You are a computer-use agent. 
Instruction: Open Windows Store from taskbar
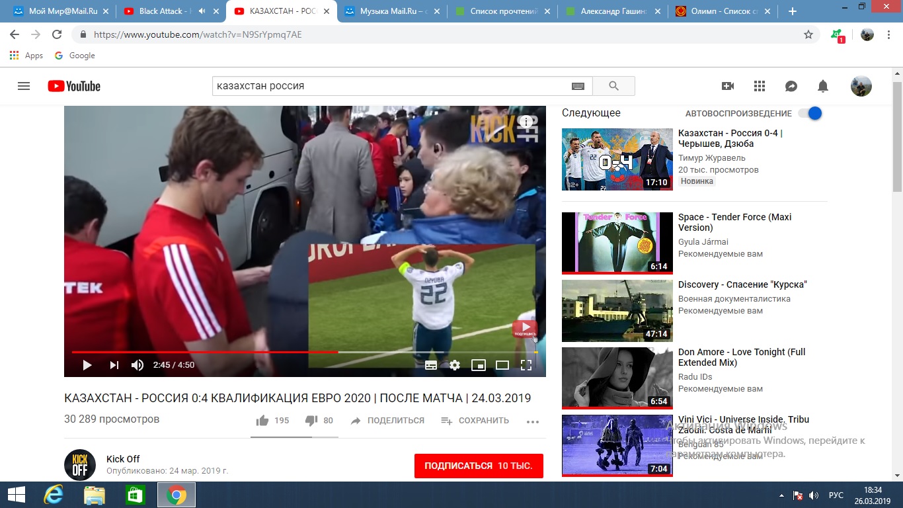pyautogui.click(x=135, y=495)
